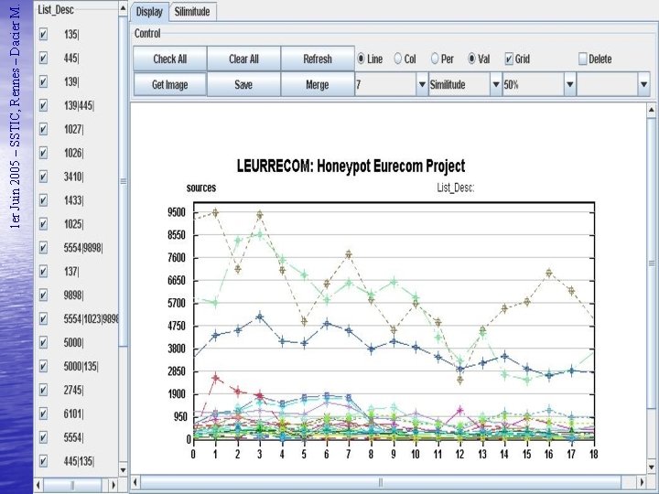
Task: Uncheck the 5554| list item checkbox
Action: coord(43,437)
